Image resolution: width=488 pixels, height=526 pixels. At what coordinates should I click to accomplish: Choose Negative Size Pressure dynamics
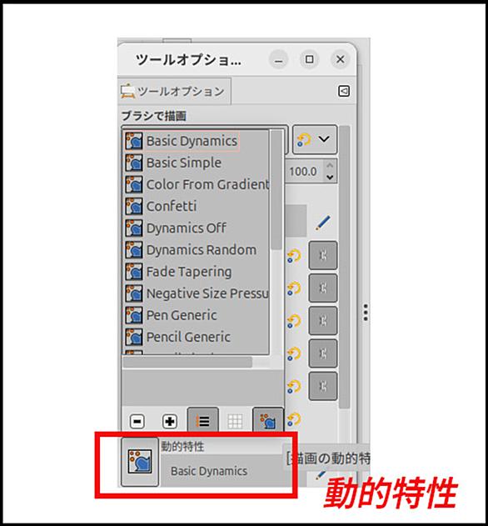coord(196,293)
